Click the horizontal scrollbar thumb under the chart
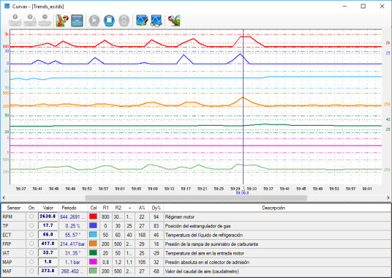Screen dimensions: 392x278 [196, 198]
